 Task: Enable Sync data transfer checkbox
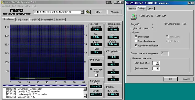(136, 41)
